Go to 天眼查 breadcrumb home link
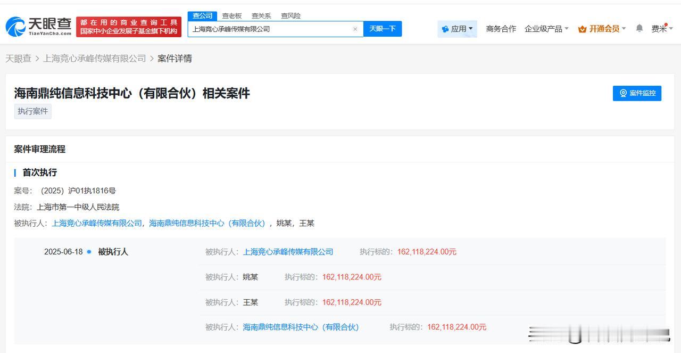 [18, 59]
